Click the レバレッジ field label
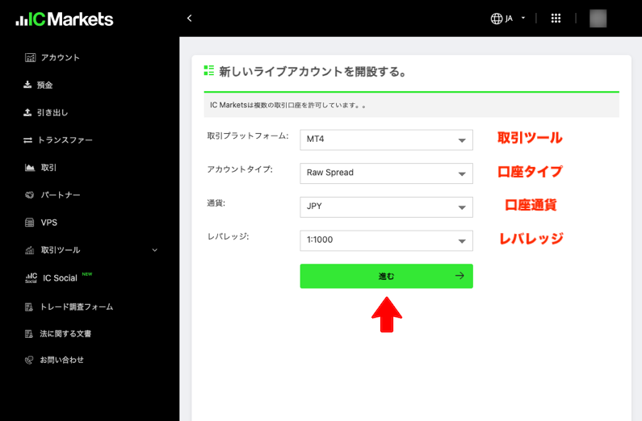Screen dimensions: 642x421 point(228,236)
